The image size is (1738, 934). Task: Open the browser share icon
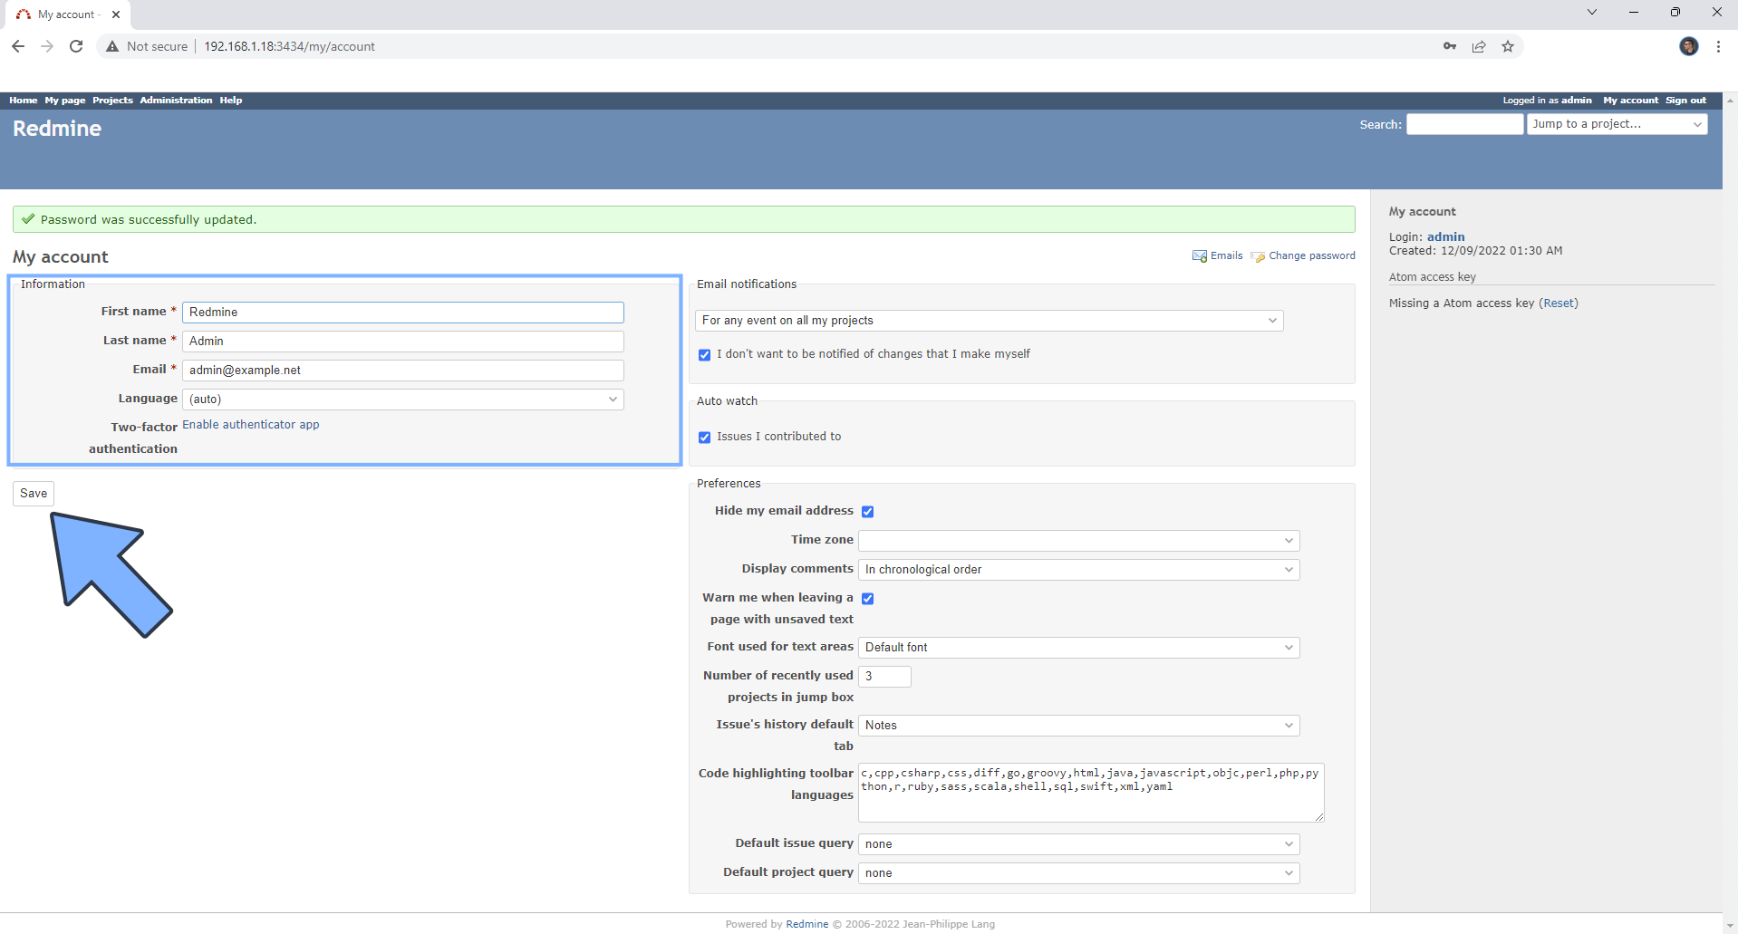click(x=1479, y=46)
